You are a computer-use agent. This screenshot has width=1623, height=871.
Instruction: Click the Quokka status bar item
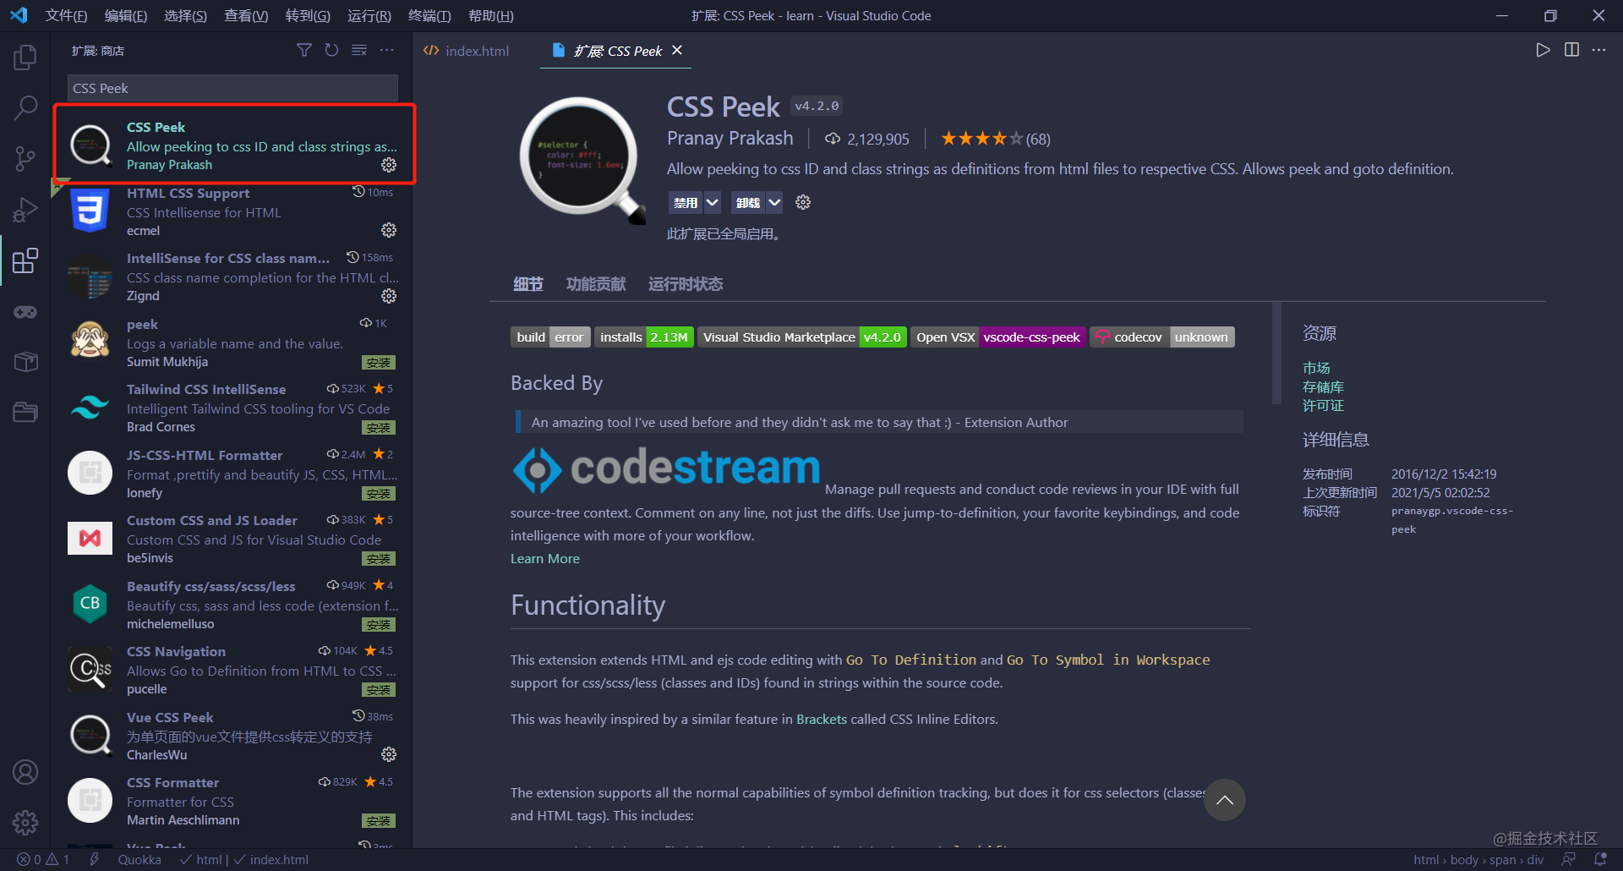139,859
